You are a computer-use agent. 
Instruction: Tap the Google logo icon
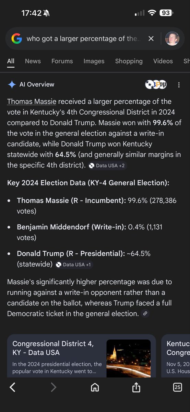coord(16,39)
